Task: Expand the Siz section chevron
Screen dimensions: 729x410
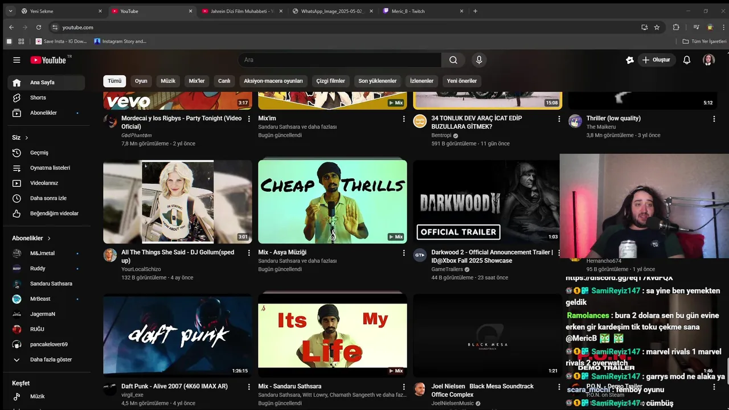Action: point(26,138)
